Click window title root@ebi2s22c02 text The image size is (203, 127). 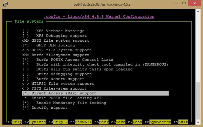[x=101, y=5]
